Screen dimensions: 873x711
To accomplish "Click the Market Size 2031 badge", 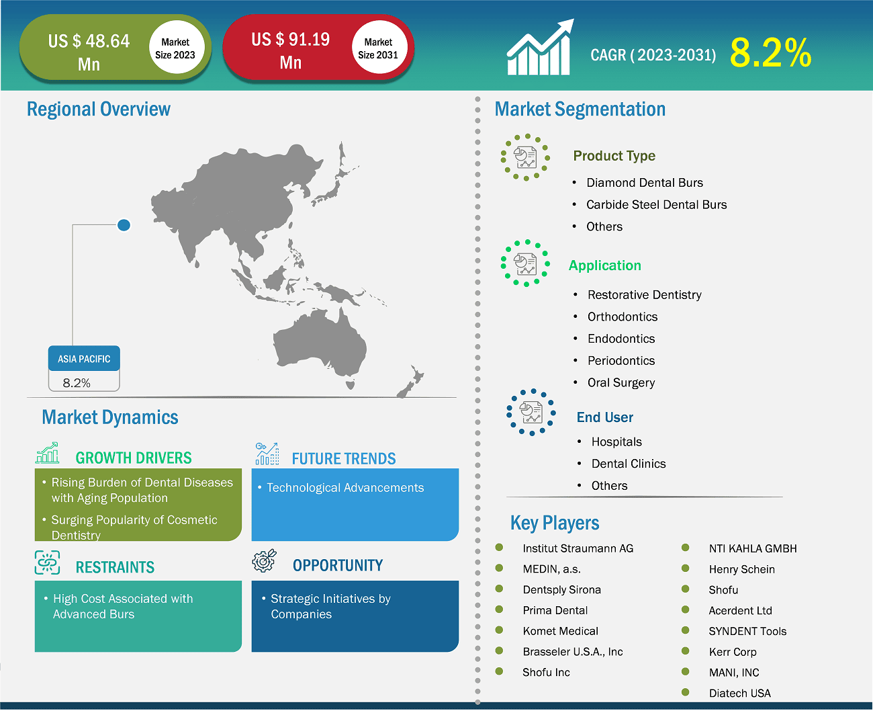I will 379,47.
